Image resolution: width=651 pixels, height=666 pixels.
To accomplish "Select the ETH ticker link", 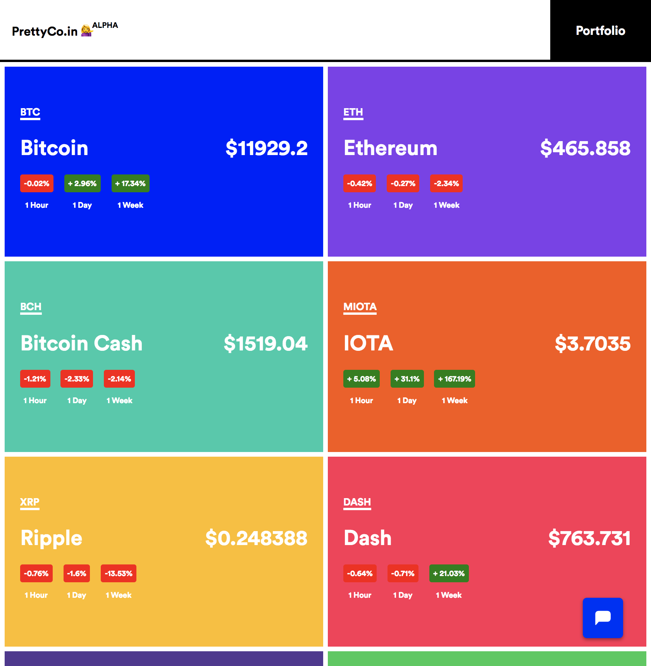I will click(x=353, y=112).
